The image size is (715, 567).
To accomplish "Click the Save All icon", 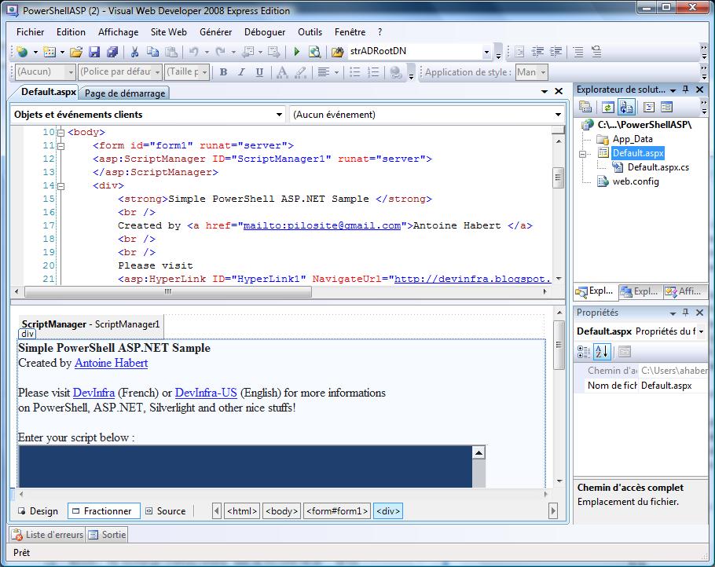I will (112, 52).
